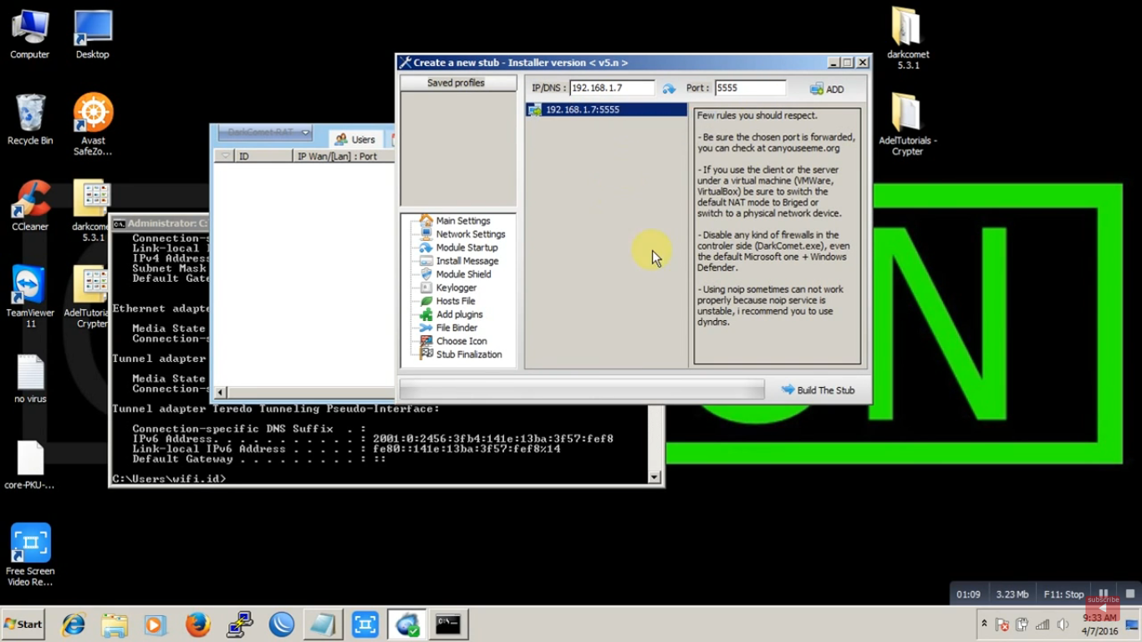Open AdelTutorials - Crypter folder at right

(908, 125)
